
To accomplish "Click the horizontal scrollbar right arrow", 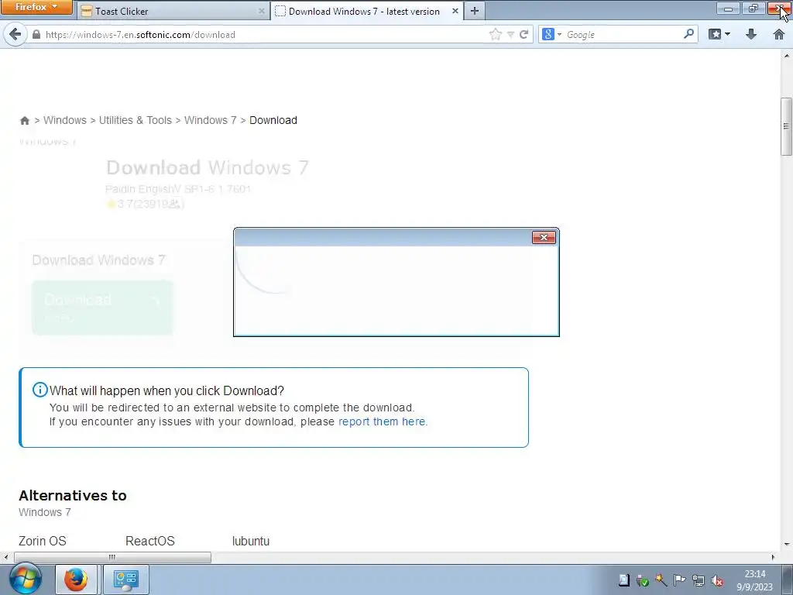I will [774, 557].
